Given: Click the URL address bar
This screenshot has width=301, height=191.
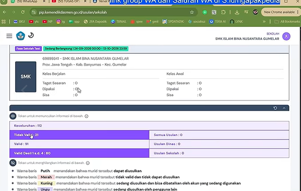Looking at the screenshot, I should (x=113, y=12).
